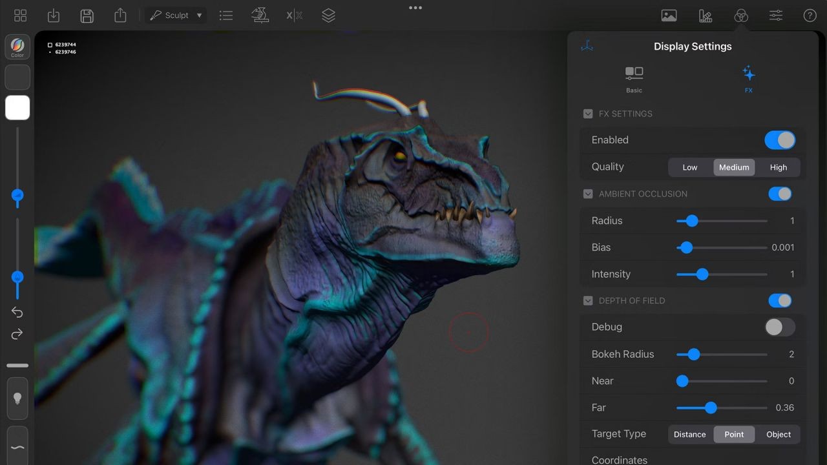
Task: Disable the Enabled FX toggle
Action: coord(780,140)
